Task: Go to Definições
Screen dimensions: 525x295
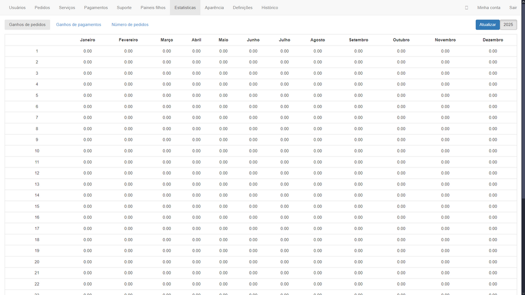Action: (243, 8)
